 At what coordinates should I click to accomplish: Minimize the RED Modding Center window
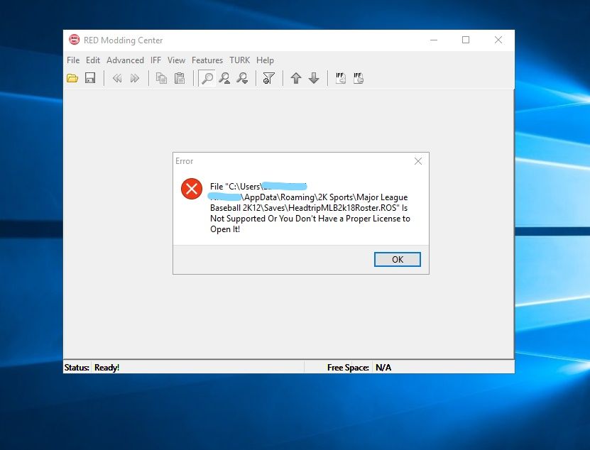(x=434, y=40)
